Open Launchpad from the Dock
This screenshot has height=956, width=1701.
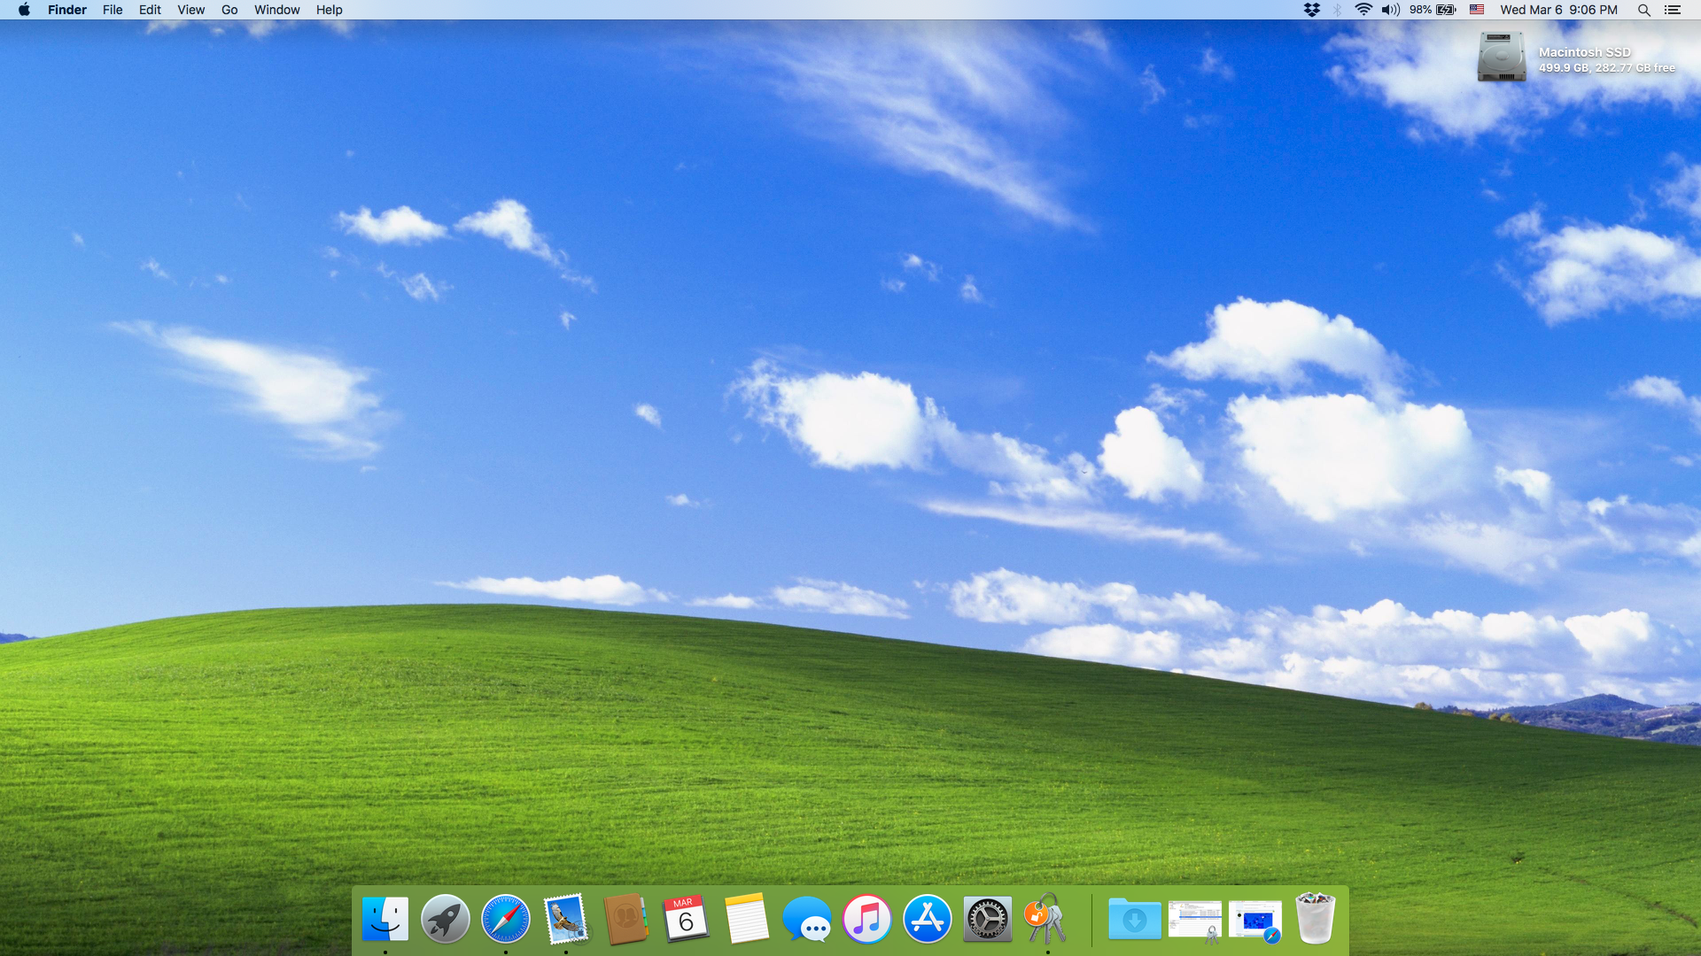point(445,919)
